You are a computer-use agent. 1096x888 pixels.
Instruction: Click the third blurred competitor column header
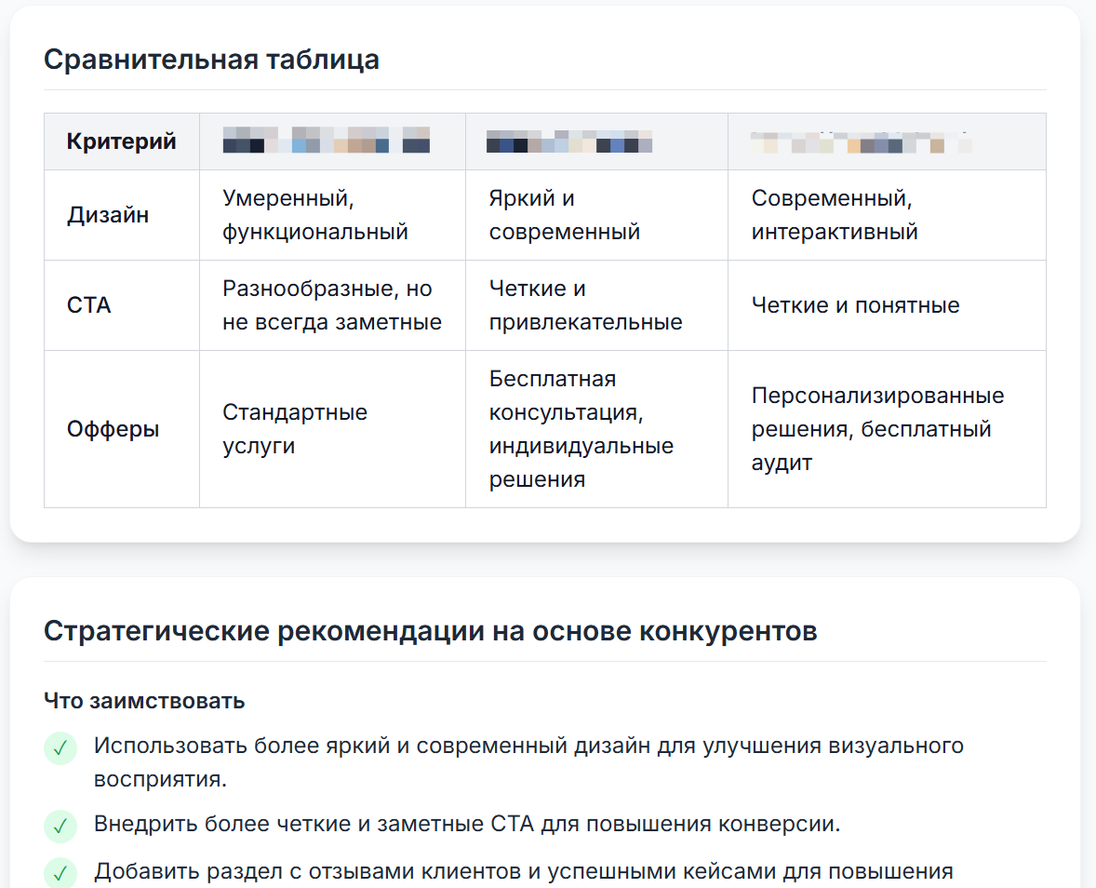[887, 141]
